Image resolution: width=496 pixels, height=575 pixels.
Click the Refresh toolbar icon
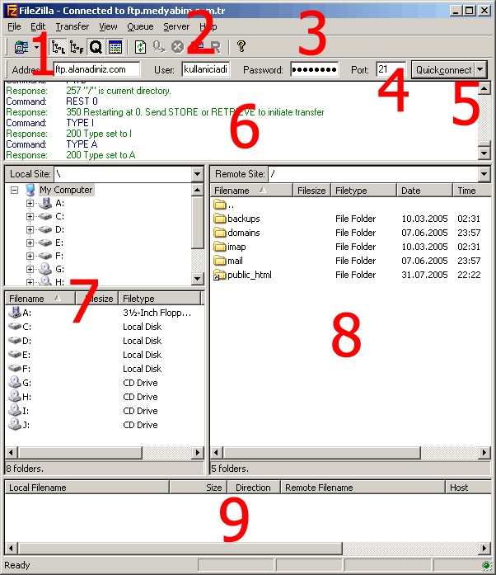[141, 47]
